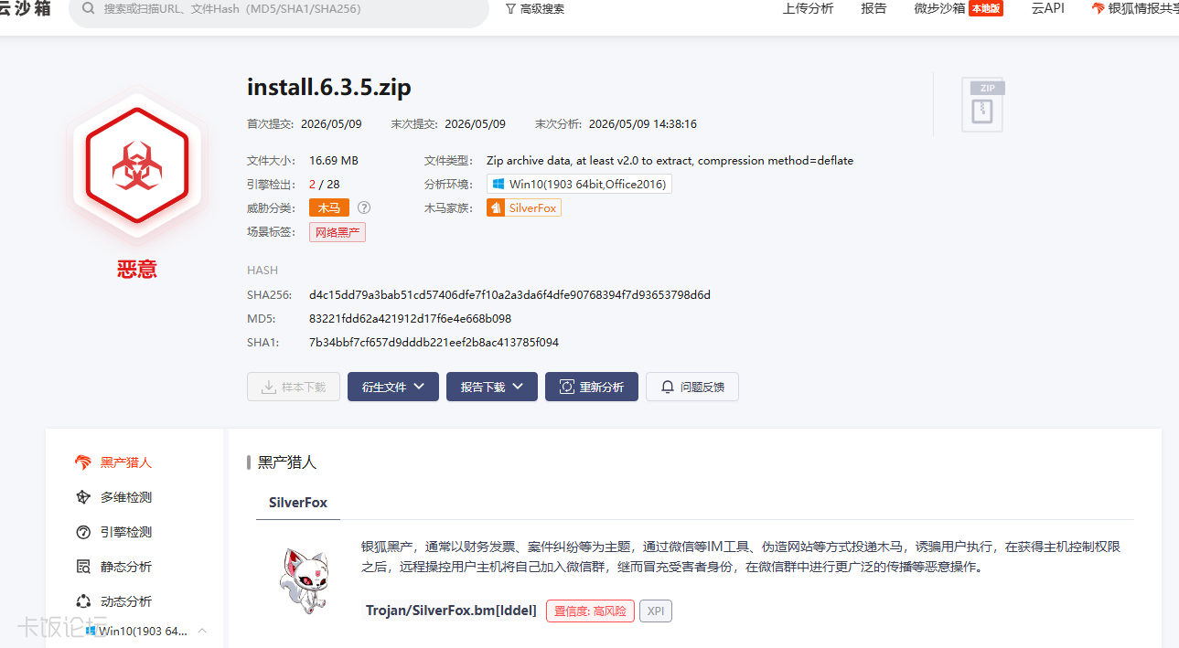Click the ZIP file type icon
The height and width of the screenshot is (648, 1179).
click(982, 104)
